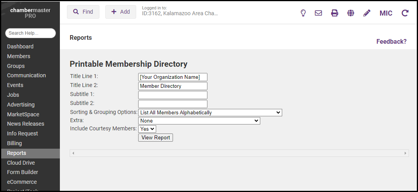Viewport: 418px width, 192px height.
Task: Click the printer icon in header
Action: click(x=335, y=13)
